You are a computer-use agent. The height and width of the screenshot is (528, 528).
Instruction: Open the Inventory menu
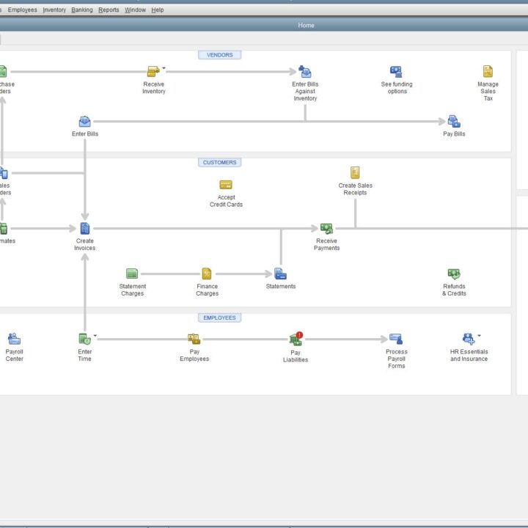click(54, 10)
